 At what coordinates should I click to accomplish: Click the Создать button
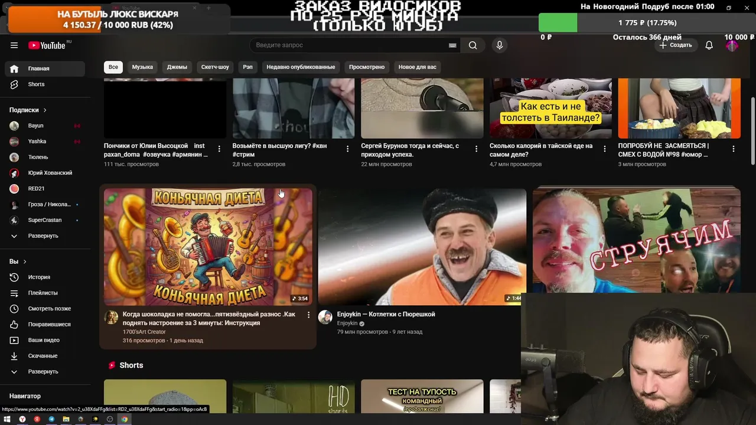coord(675,45)
